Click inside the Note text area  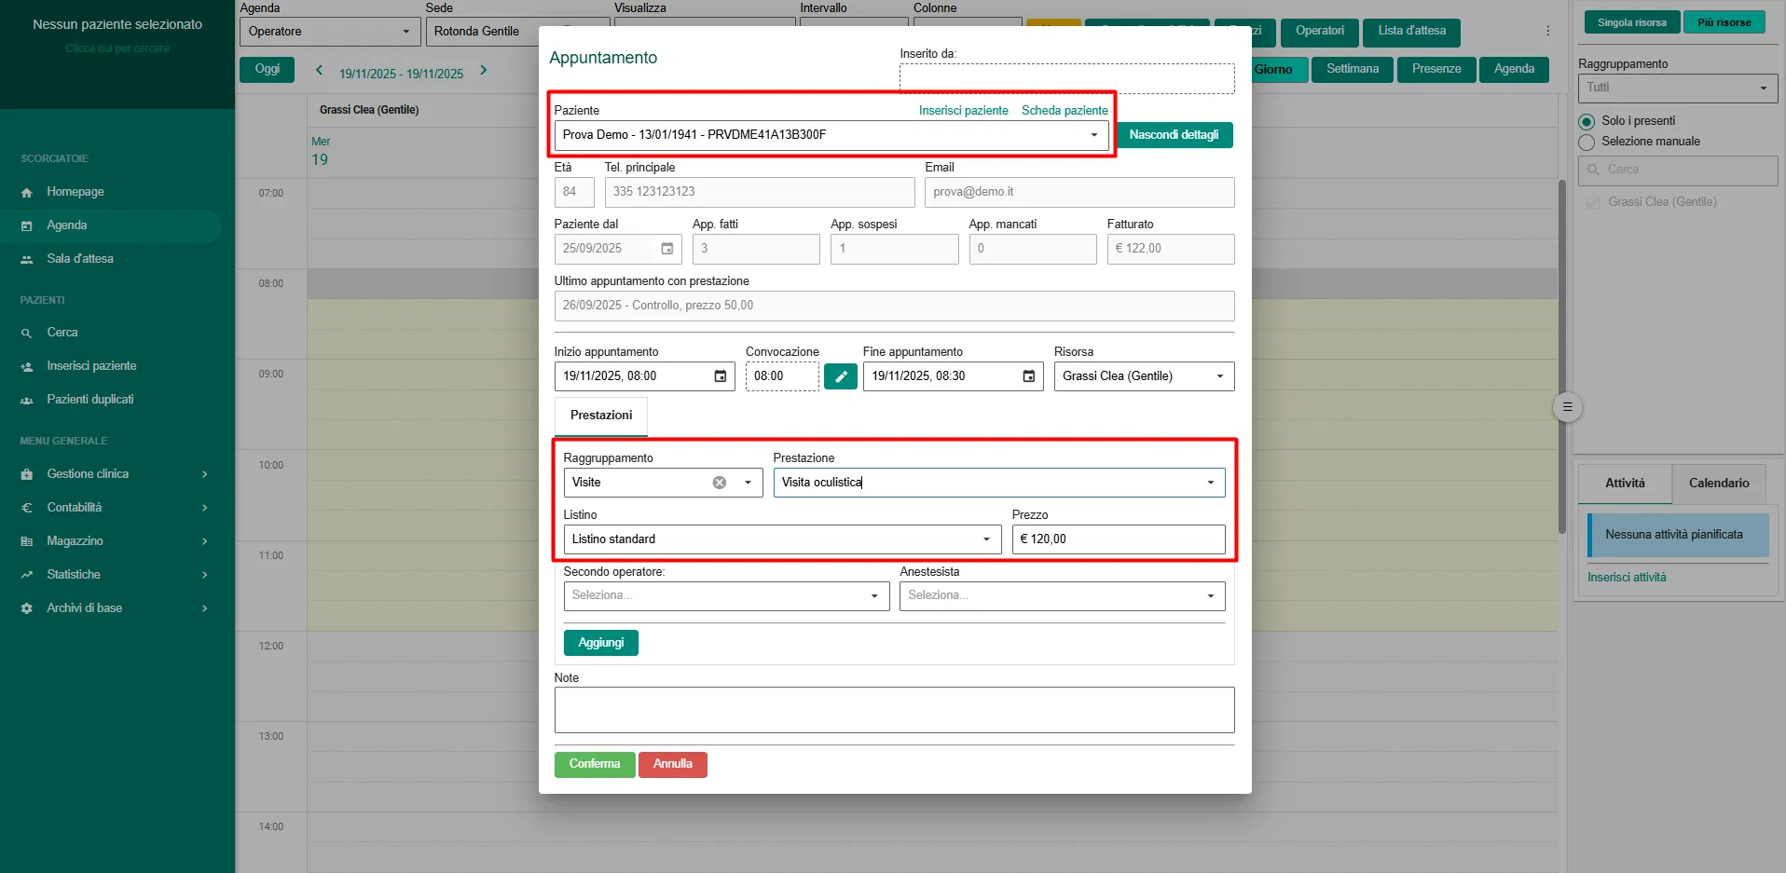[893, 710]
